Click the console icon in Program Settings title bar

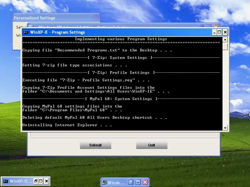click(x=26, y=32)
